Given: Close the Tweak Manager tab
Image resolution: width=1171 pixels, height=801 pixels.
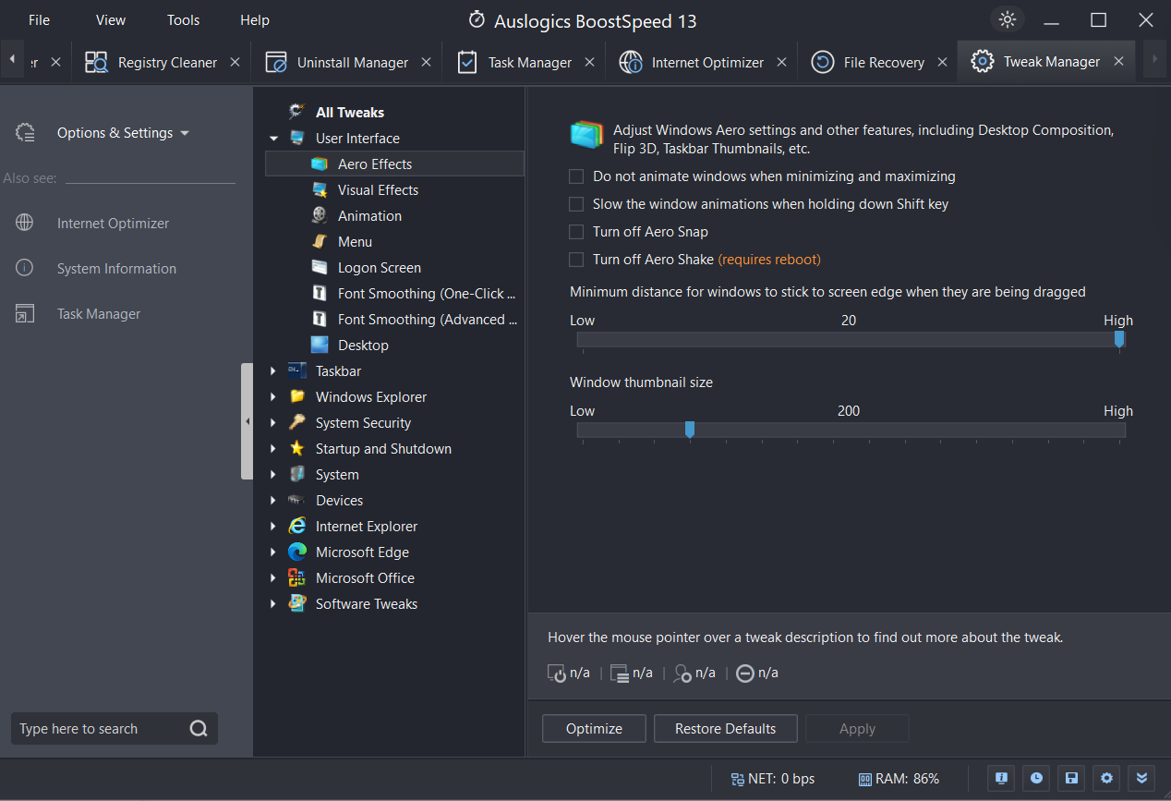Looking at the screenshot, I should pyautogui.click(x=1118, y=61).
